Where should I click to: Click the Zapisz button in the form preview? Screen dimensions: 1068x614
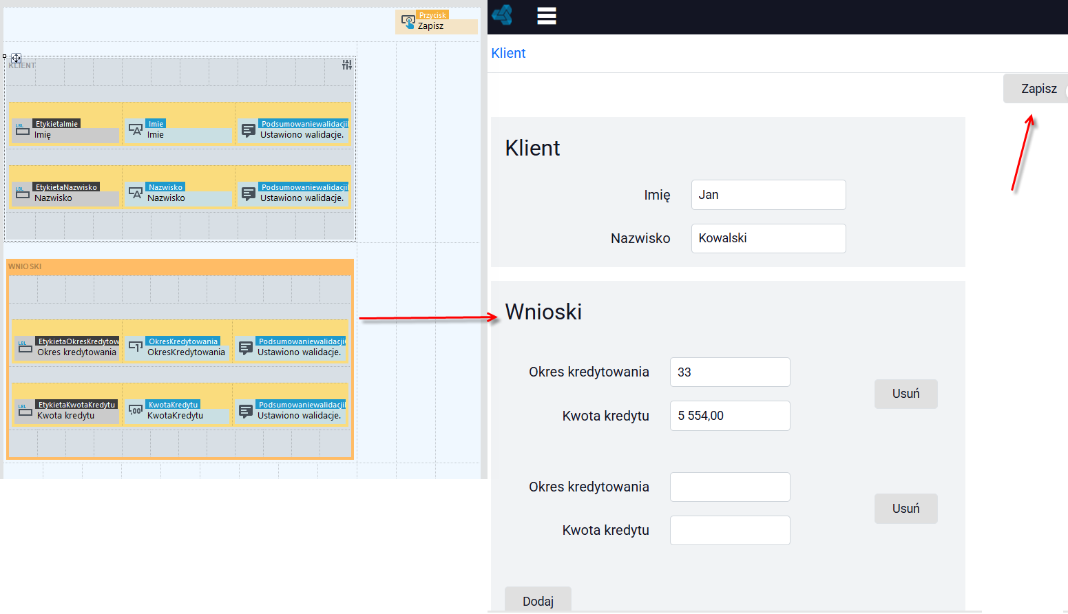(x=1036, y=89)
